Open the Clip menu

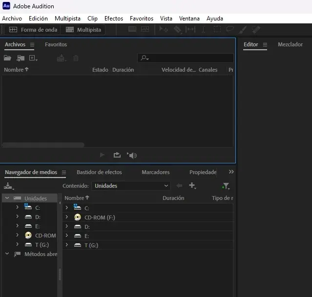tap(92, 19)
